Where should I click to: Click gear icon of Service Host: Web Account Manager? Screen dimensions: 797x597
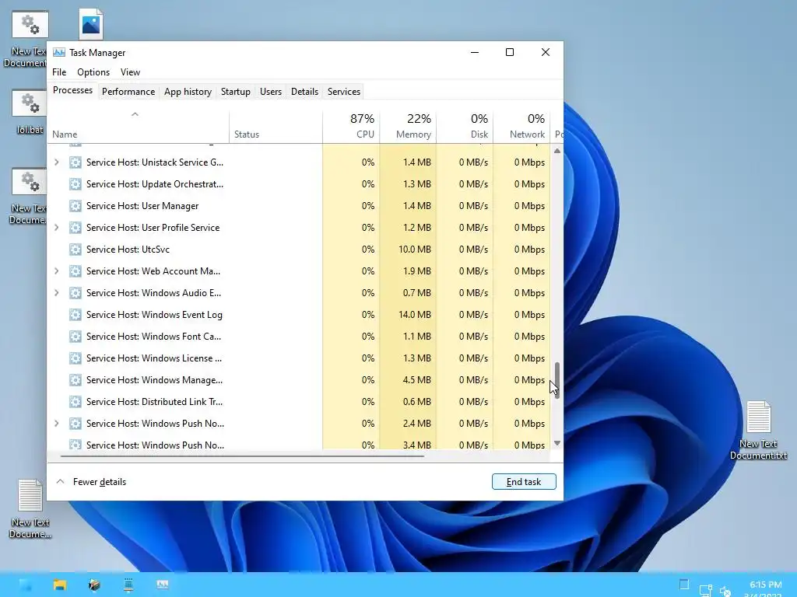(75, 271)
